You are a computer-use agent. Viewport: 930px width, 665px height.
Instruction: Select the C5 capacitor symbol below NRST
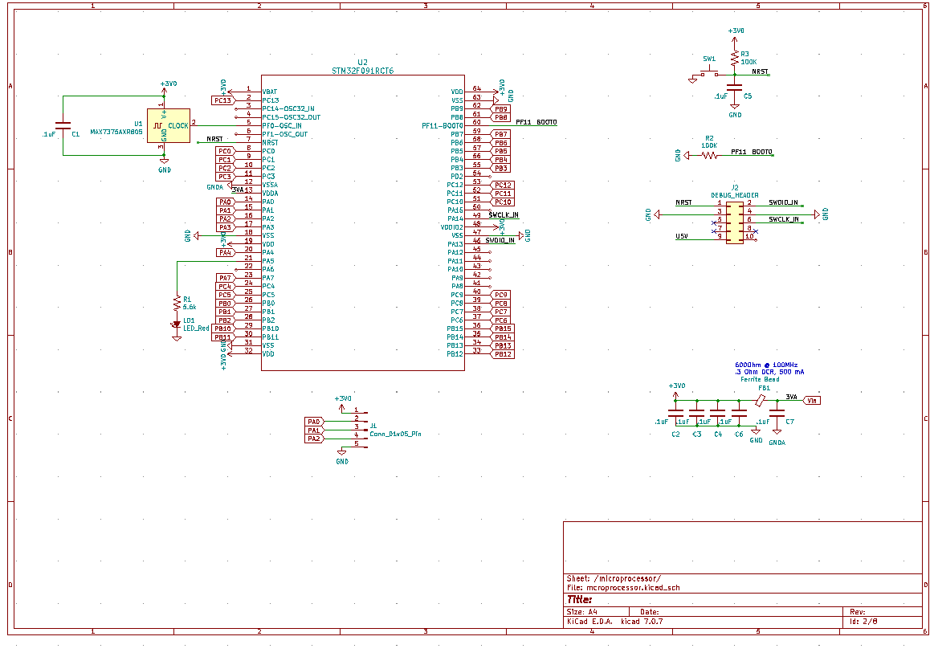click(735, 88)
